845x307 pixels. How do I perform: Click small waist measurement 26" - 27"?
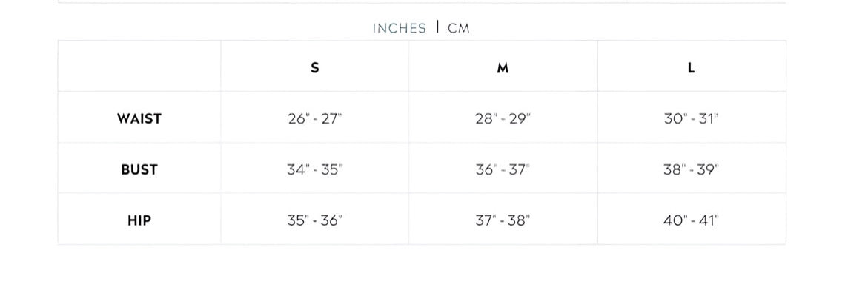coord(315,118)
